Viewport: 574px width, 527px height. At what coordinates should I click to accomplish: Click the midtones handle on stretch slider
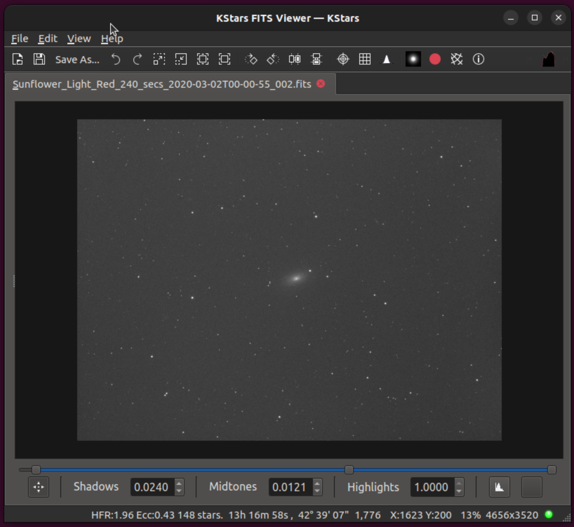pos(349,469)
